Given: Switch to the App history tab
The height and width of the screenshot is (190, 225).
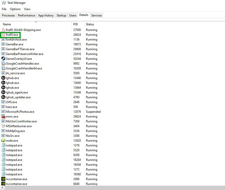Looking at the screenshot, I should 46,15.
